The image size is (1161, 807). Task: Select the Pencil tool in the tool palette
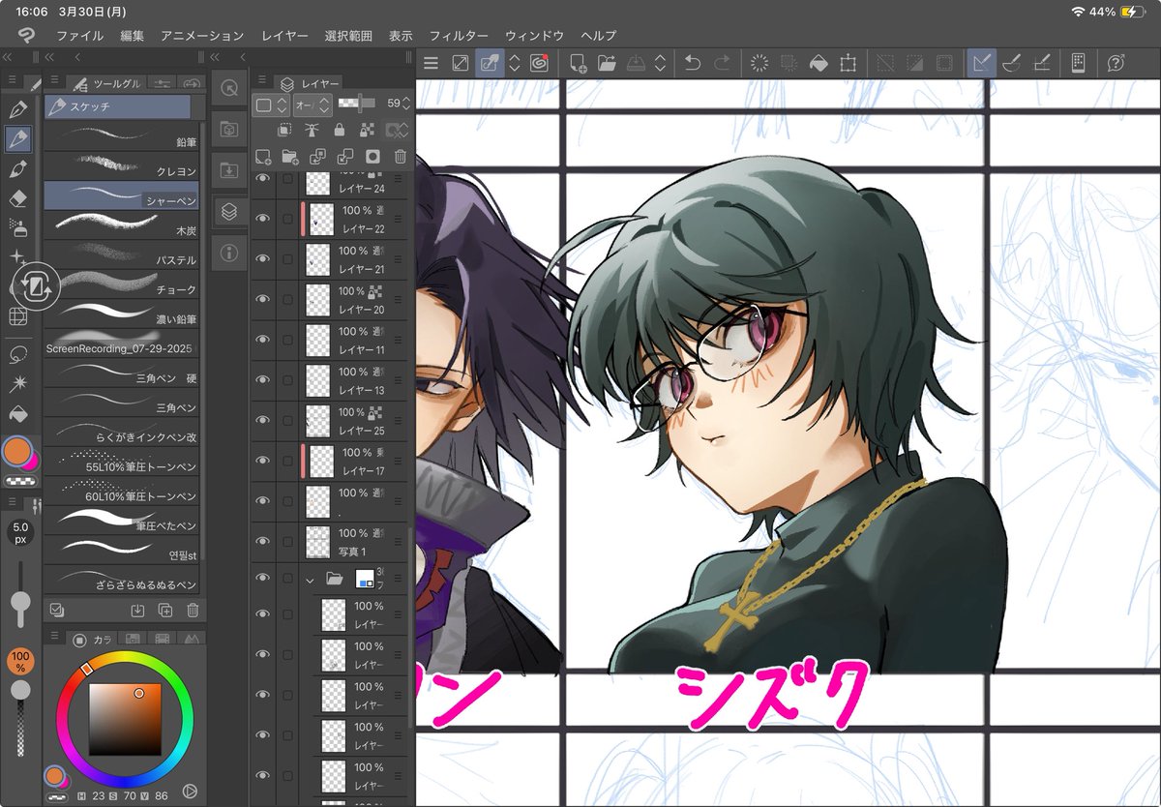tap(17, 139)
